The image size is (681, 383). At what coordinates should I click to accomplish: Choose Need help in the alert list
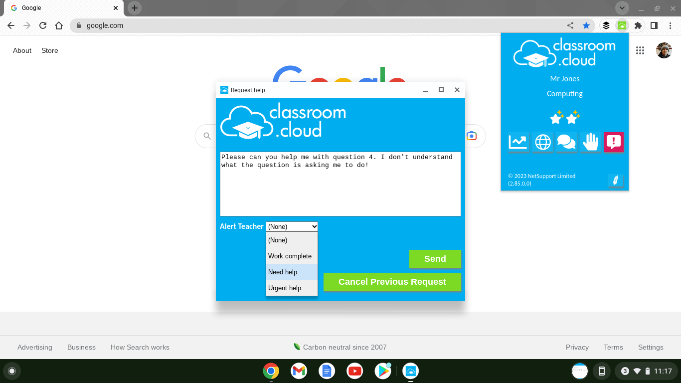tap(292, 272)
